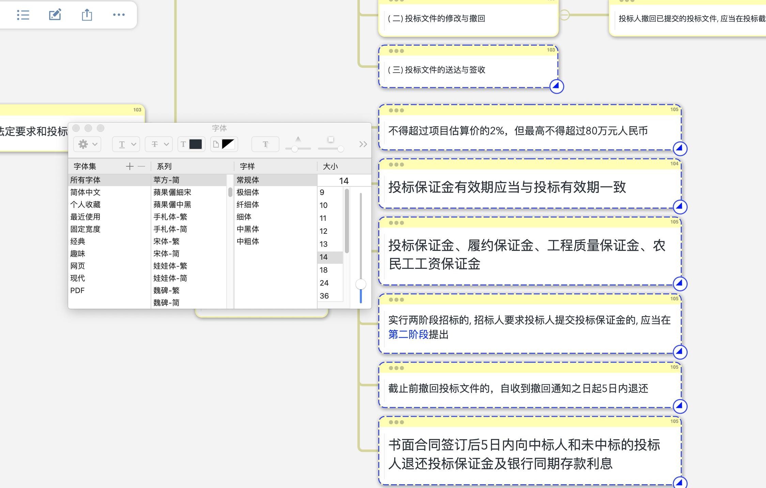766x488 pixels.
Task: Select the 中黑体 typeface
Action: pyautogui.click(x=275, y=229)
